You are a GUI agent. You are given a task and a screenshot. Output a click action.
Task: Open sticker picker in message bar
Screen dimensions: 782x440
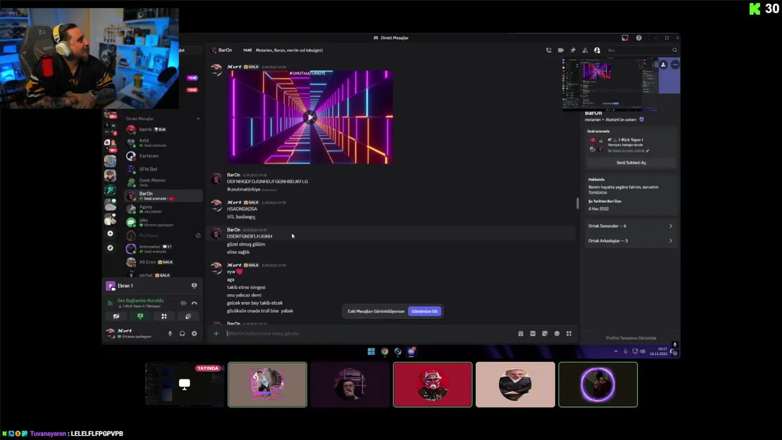coord(544,334)
